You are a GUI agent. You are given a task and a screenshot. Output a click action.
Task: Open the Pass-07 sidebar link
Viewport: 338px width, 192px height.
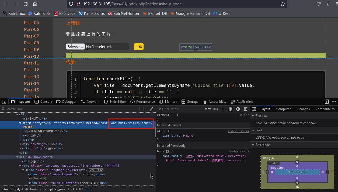pyautogui.click(x=32, y=36)
